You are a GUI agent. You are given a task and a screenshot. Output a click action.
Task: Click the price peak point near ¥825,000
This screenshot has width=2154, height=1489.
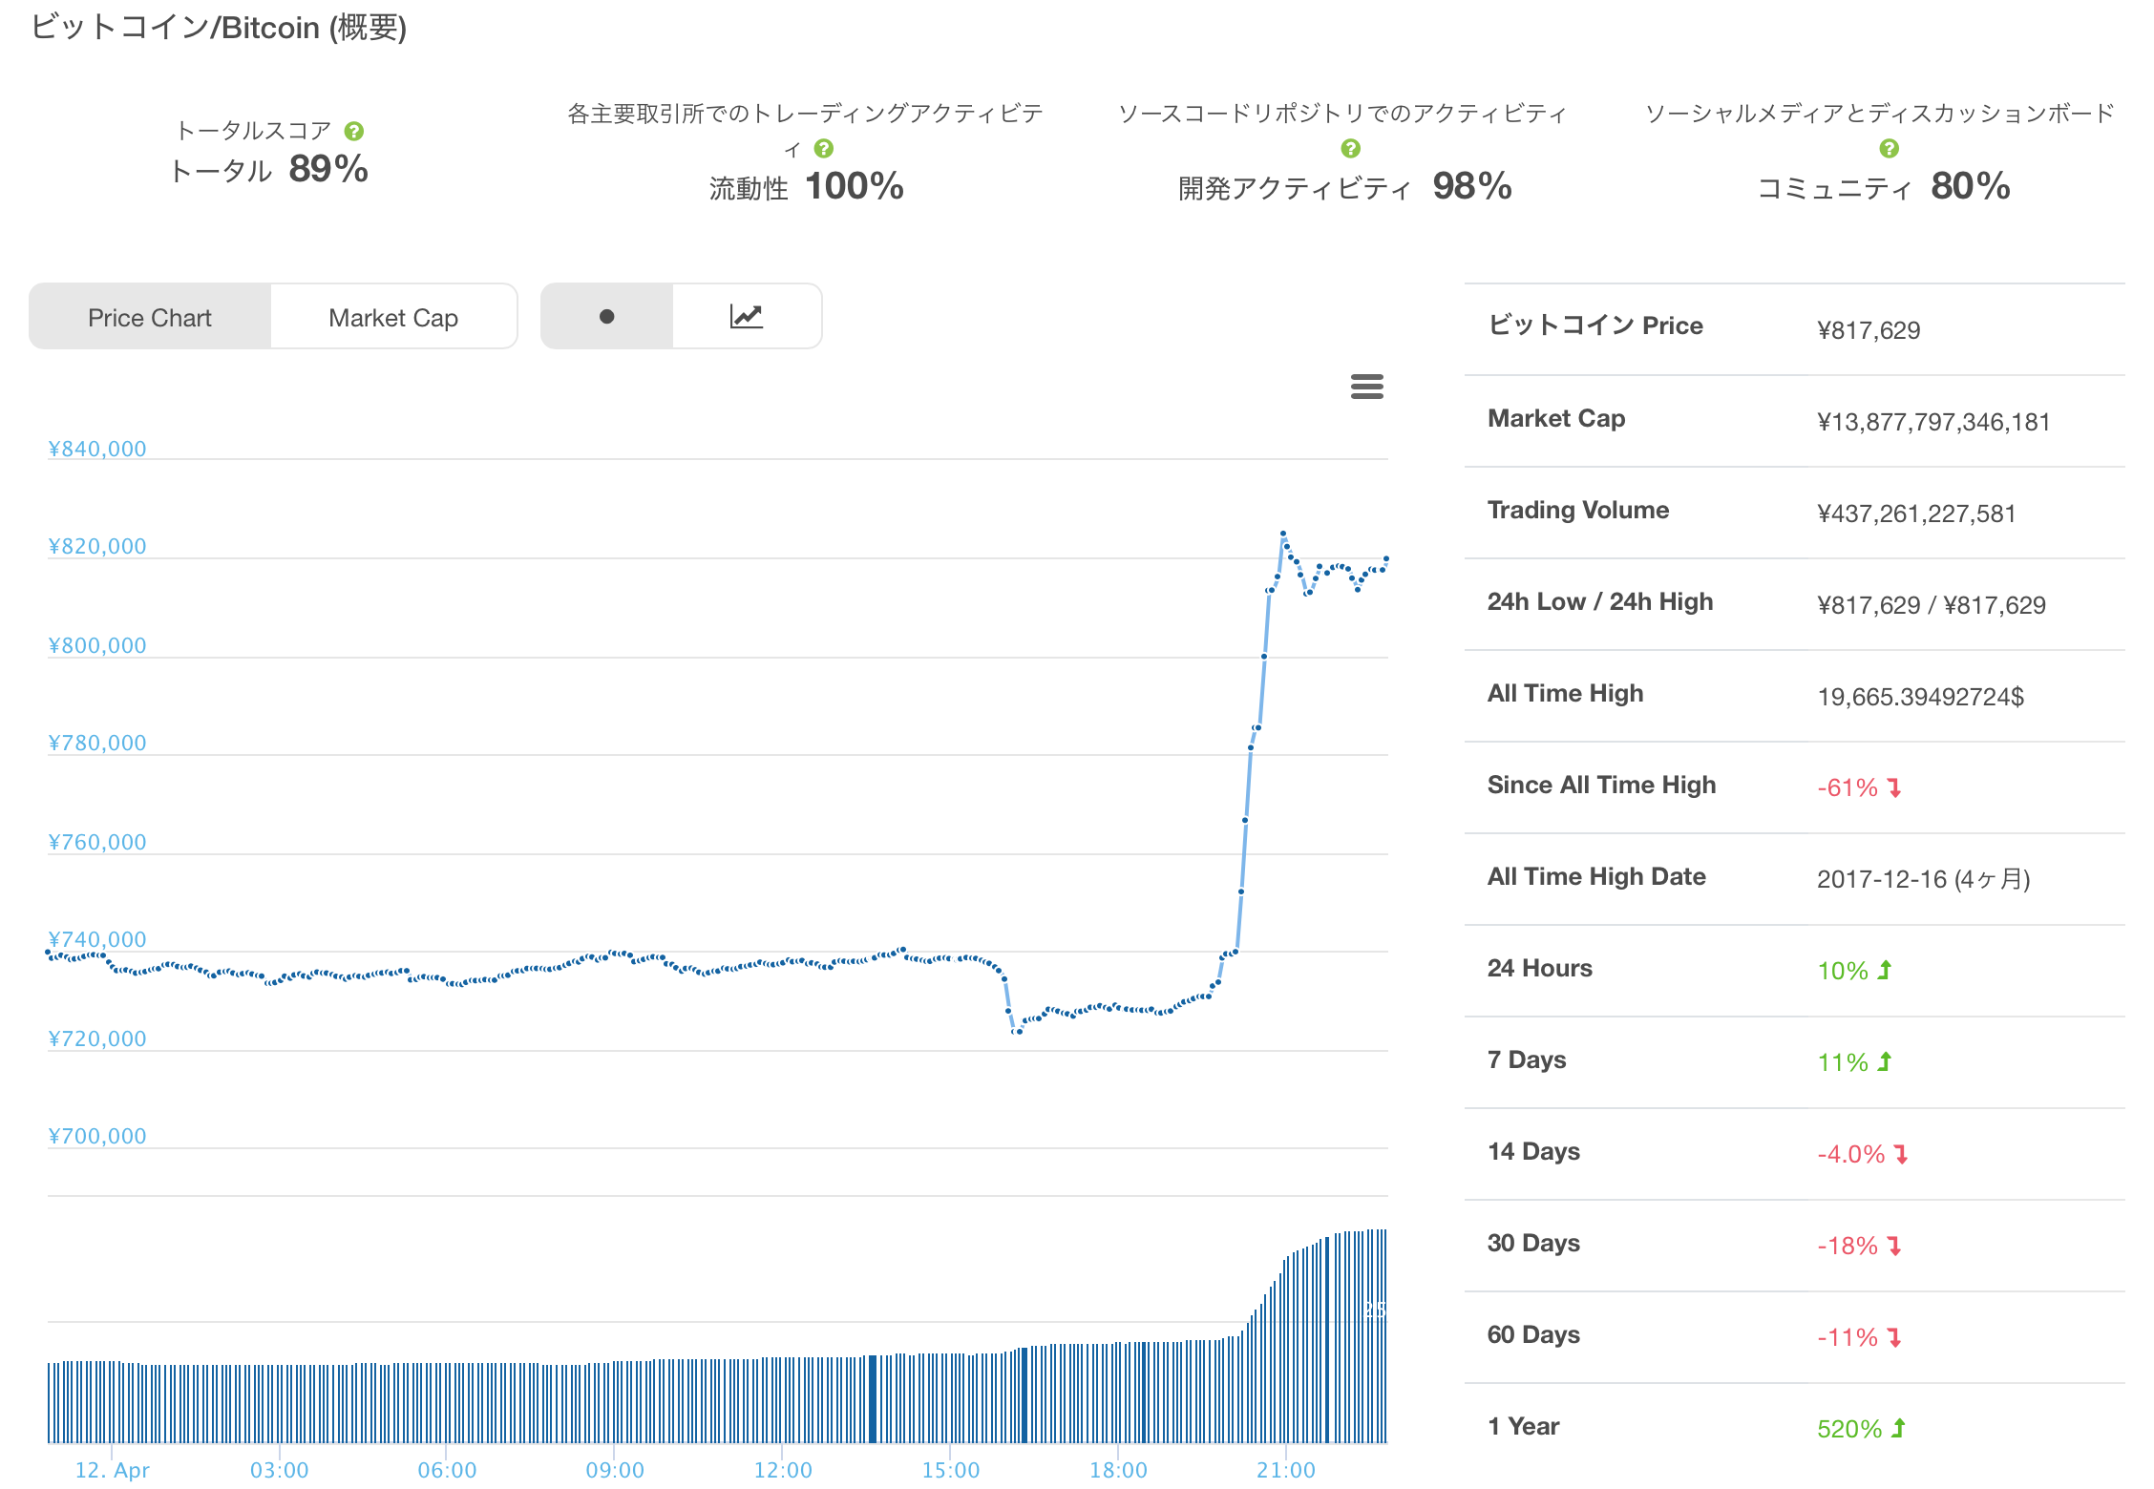[1282, 533]
